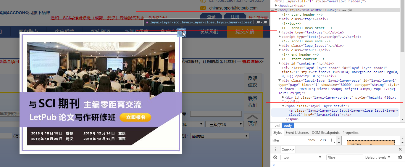The height and width of the screenshot is (167, 405).
Task: Click the 登录 login button
Action: (x=211, y=17)
